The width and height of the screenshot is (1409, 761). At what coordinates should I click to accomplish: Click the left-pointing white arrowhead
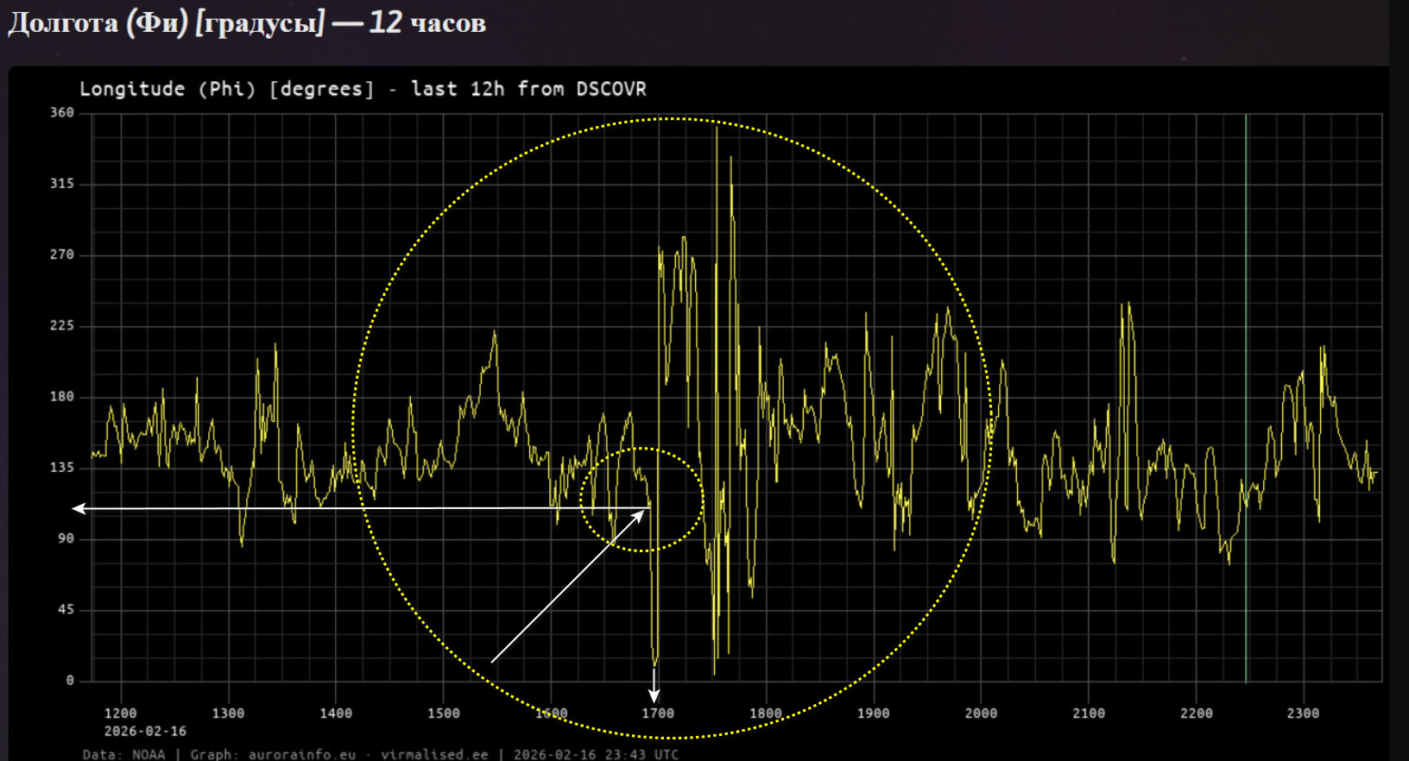pos(78,508)
